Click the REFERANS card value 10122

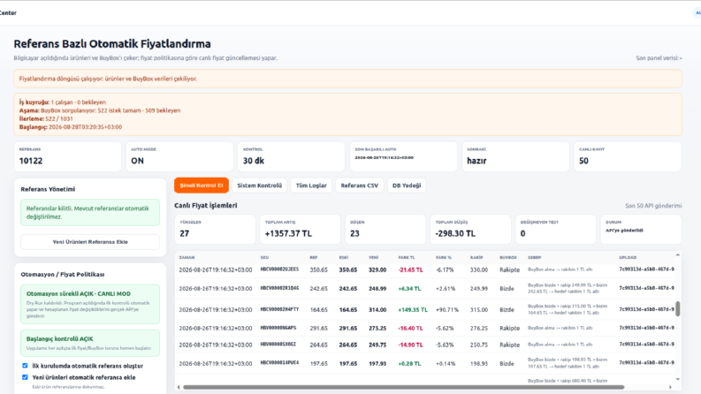[x=31, y=161]
